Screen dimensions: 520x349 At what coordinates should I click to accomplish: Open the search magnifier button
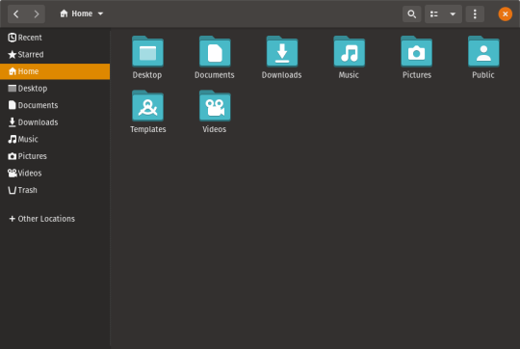(411, 13)
